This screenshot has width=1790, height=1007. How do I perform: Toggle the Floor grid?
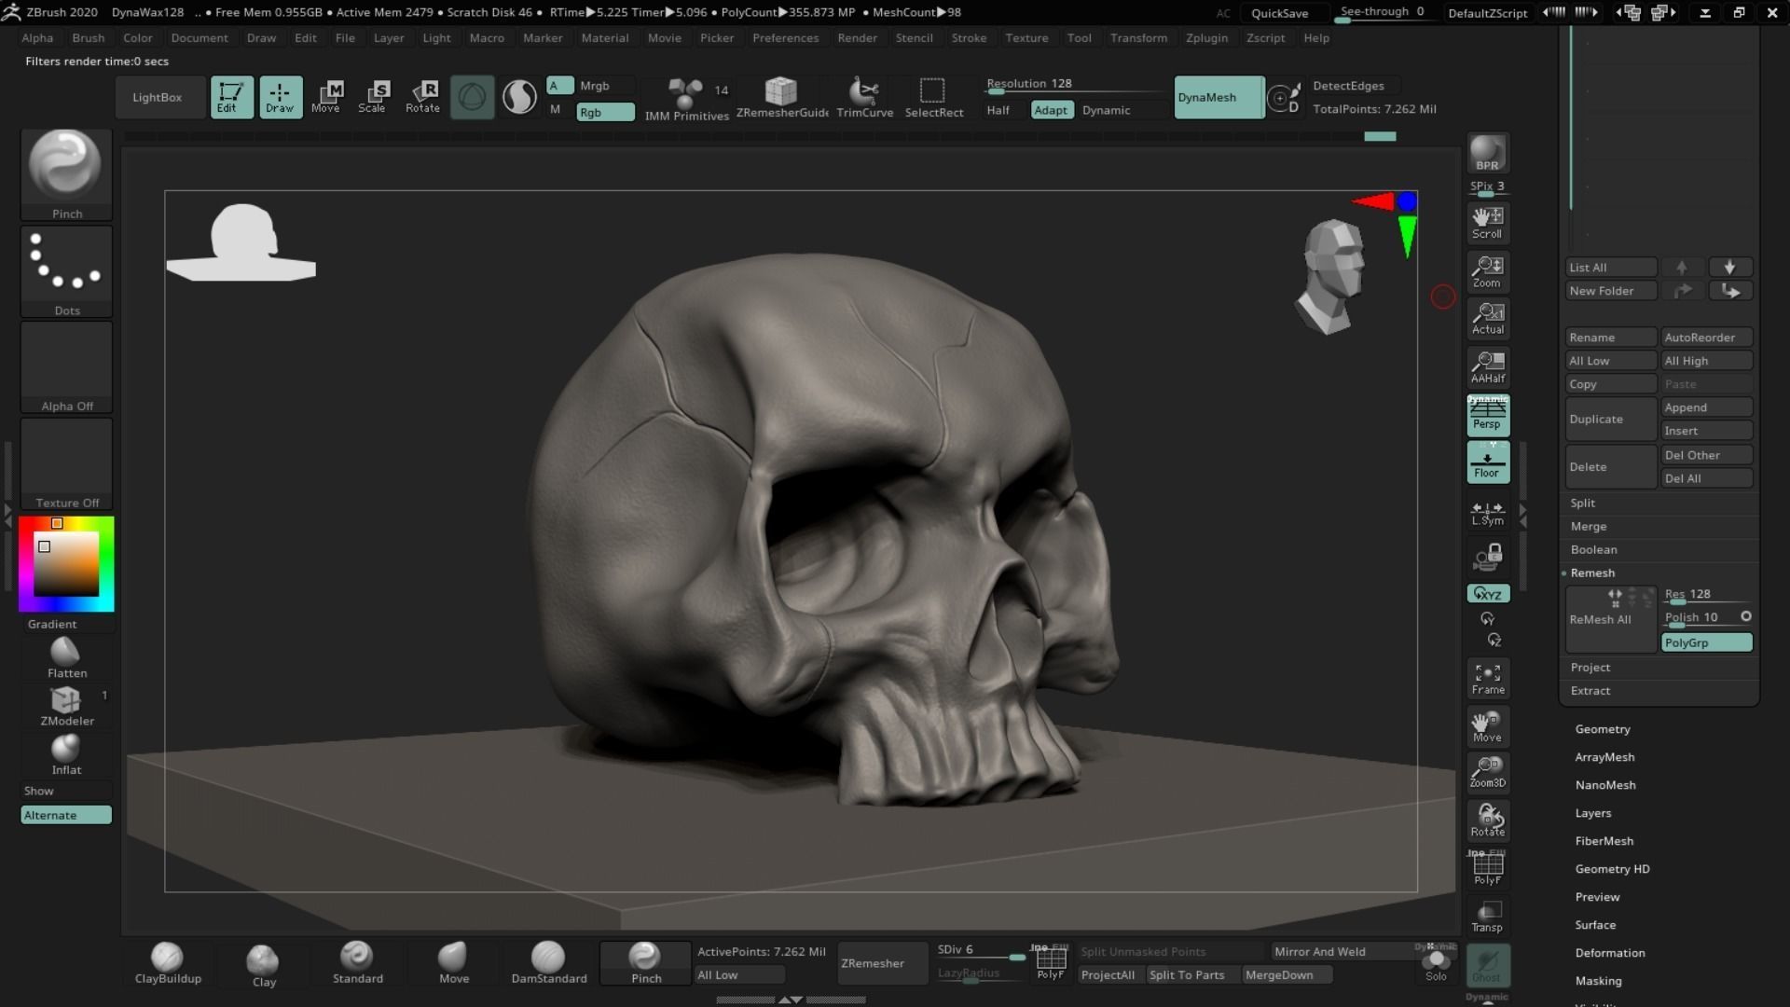coord(1487,462)
